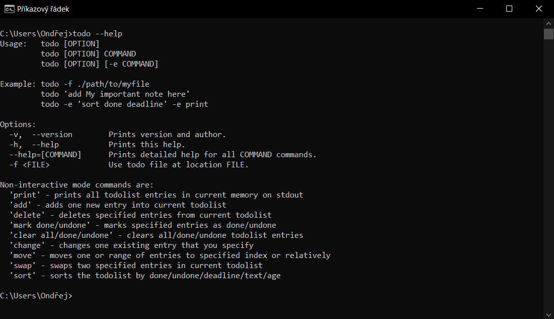Click the '-f <FILE>' option text
Viewport: 554px width, 319px height.
point(29,165)
